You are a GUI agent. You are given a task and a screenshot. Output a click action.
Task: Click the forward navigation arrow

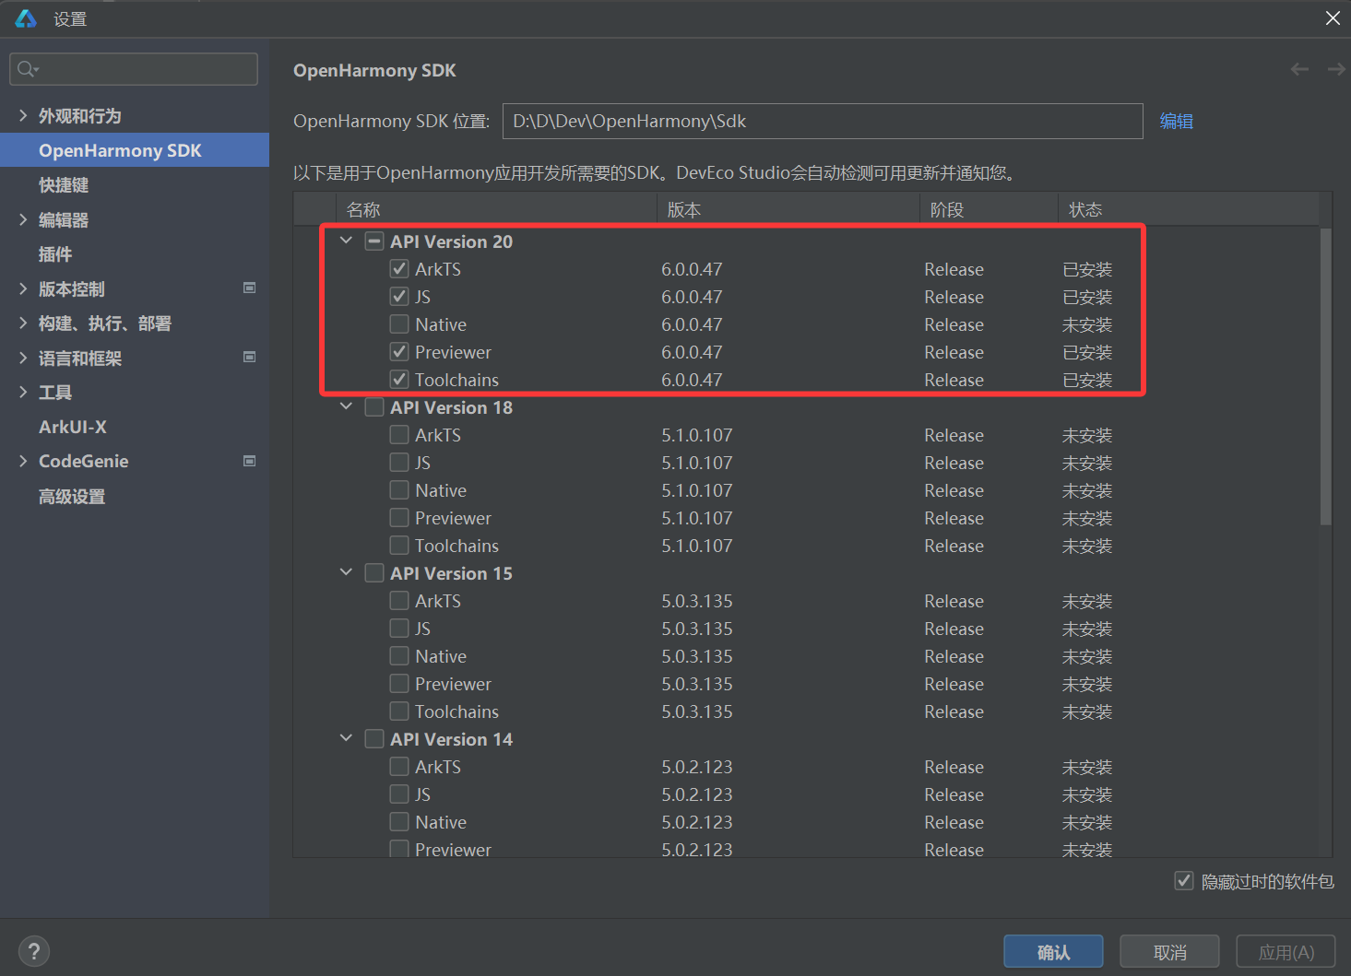point(1335,70)
